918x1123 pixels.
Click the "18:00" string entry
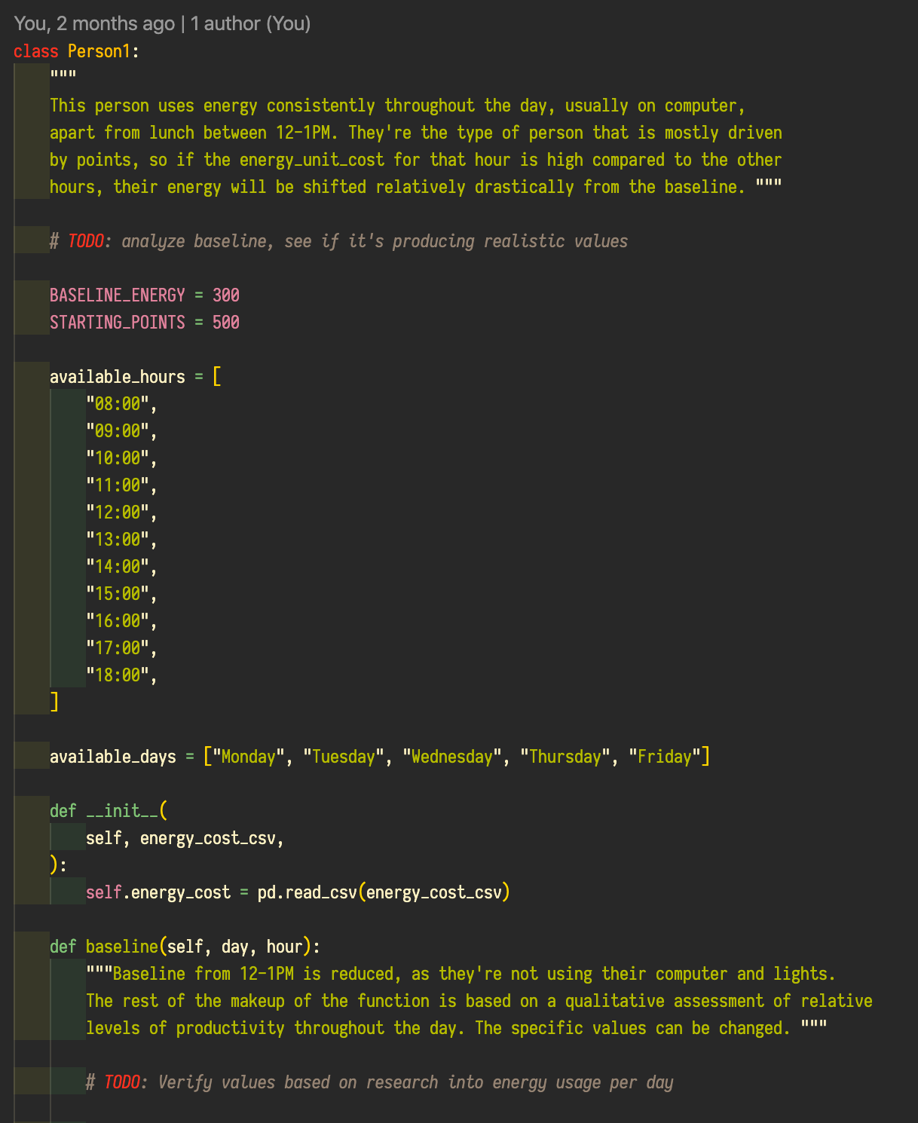point(118,675)
